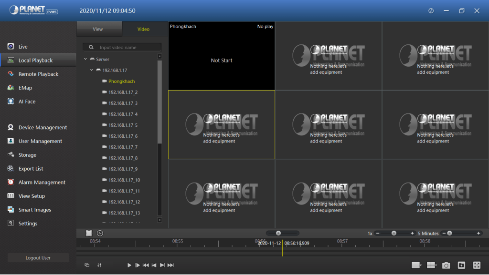489x275 pixels.
Task: Select the yellow-highlighted empty video pane
Action: point(222,125)
